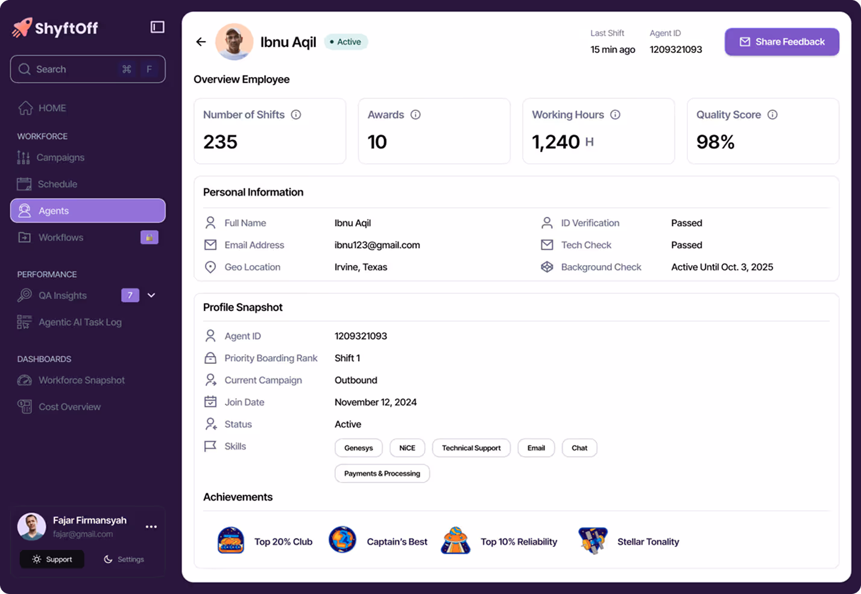Click the search magnifier icon

(x=25, y=69)
